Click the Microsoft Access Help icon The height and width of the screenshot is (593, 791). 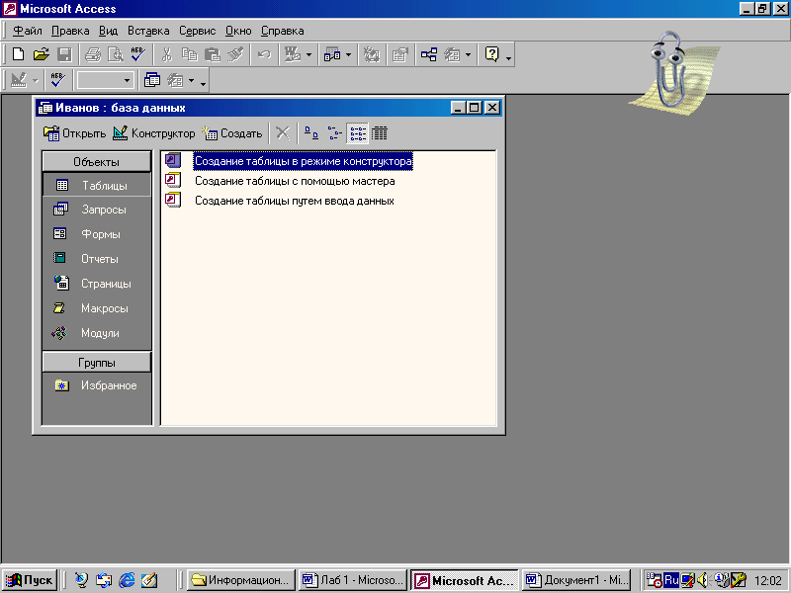tap(491, 54)
